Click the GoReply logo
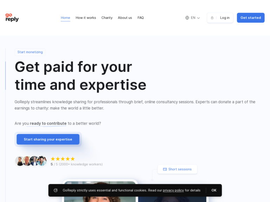This screenshot has width=270, height=202. click(x=12, y=18)
